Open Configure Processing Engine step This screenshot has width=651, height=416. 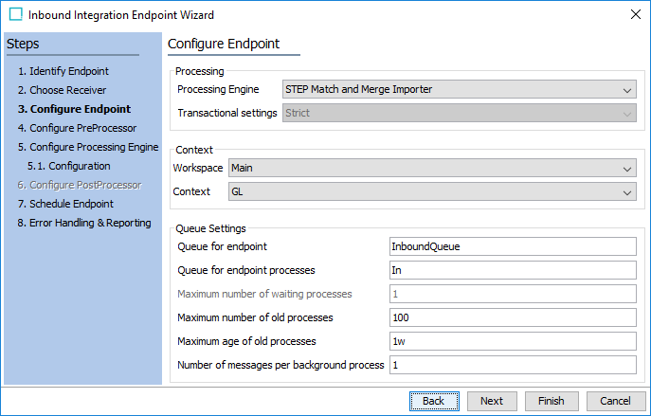pos(88,147)
